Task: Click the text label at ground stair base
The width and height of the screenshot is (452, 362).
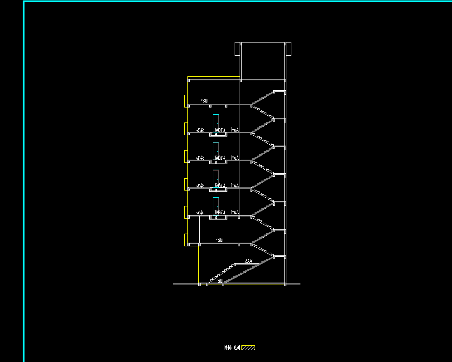Action: click(219, 281)
